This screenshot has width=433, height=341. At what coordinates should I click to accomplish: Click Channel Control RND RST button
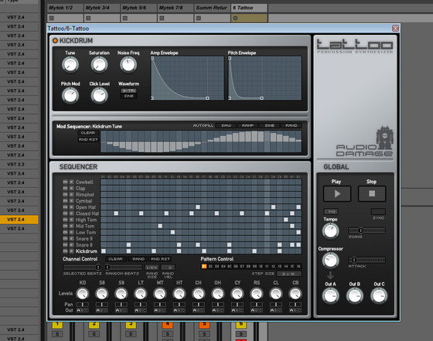click(161, 259)
